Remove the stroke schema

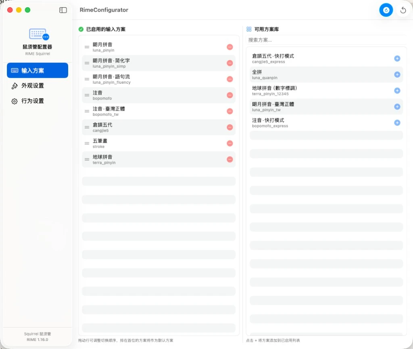[x=229, y=143]
